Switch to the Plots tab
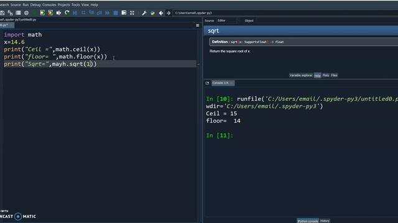The height and width of the screenshot is (223, 398). [326, 76]
